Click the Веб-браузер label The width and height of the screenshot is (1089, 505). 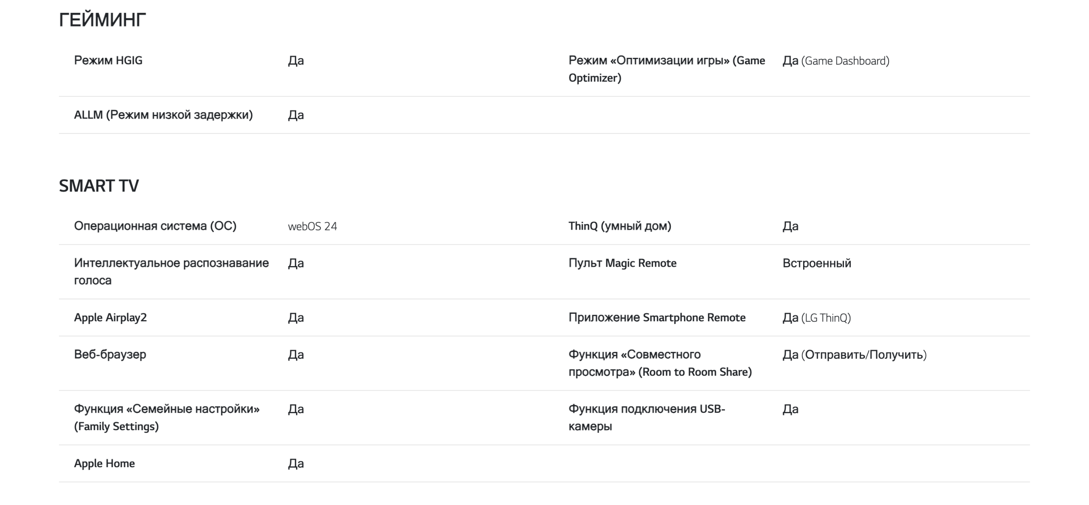click(110, 354)
